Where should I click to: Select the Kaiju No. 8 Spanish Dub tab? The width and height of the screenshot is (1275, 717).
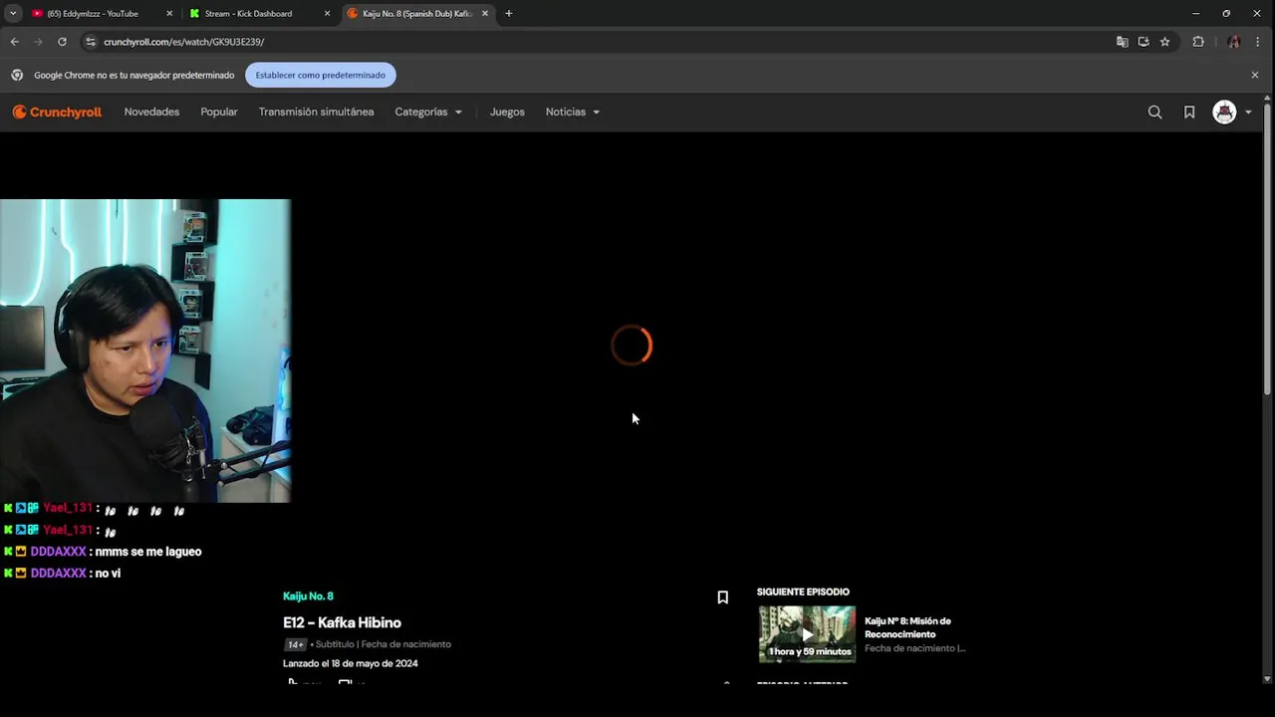[416, 14]
